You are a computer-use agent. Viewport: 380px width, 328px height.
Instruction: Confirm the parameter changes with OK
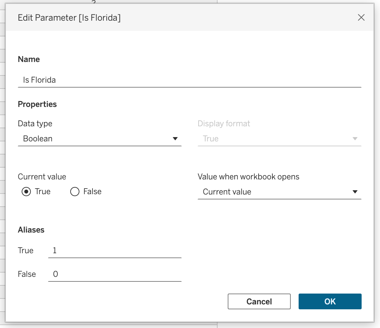tap(330, 301)
